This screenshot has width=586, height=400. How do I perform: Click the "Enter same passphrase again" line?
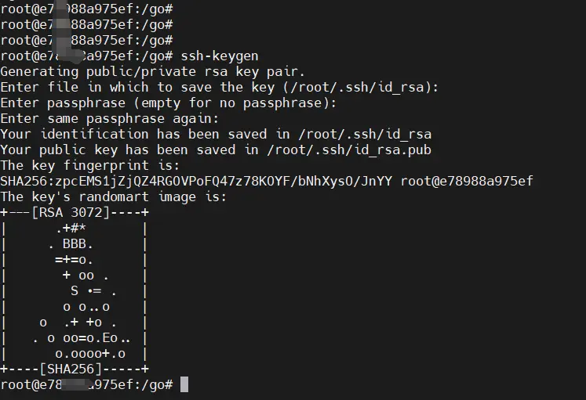109,118
